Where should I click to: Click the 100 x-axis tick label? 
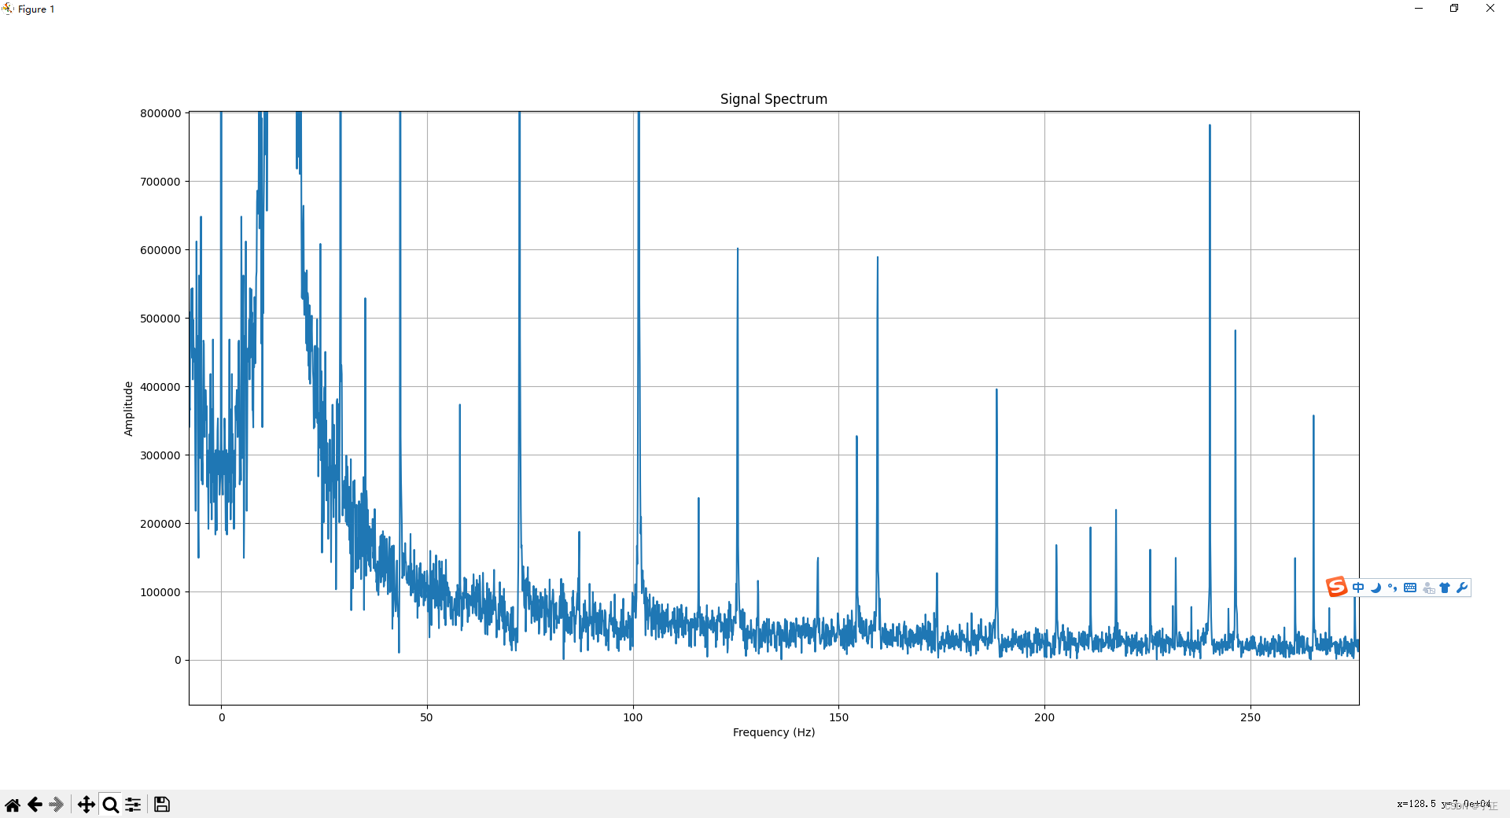tap(632, 717)
